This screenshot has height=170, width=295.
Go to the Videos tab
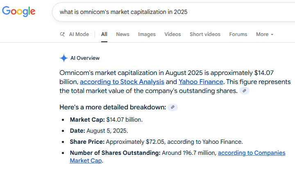[172, 34]
